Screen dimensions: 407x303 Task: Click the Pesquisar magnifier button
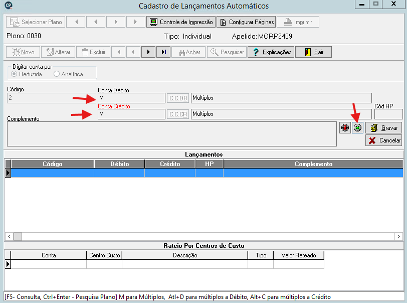click(x=227, y=52)
